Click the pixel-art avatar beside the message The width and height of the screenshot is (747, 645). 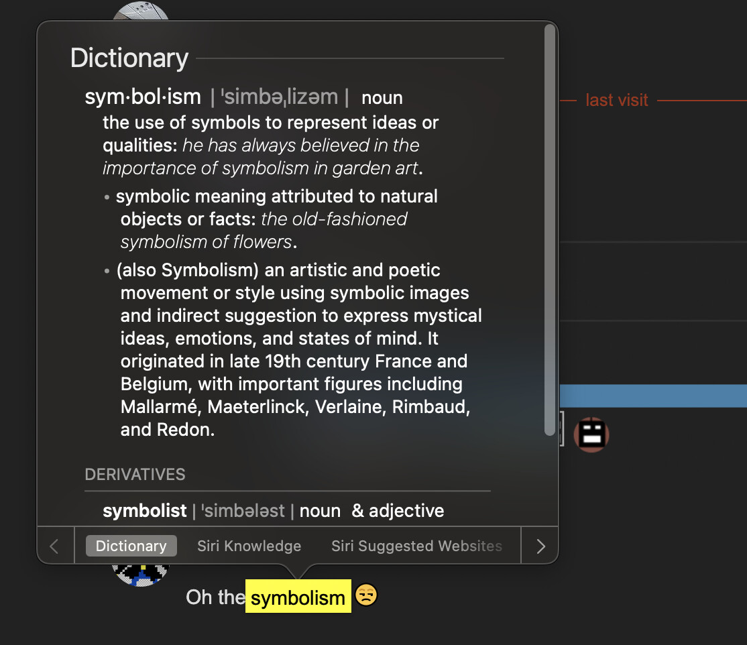[141, 575]
